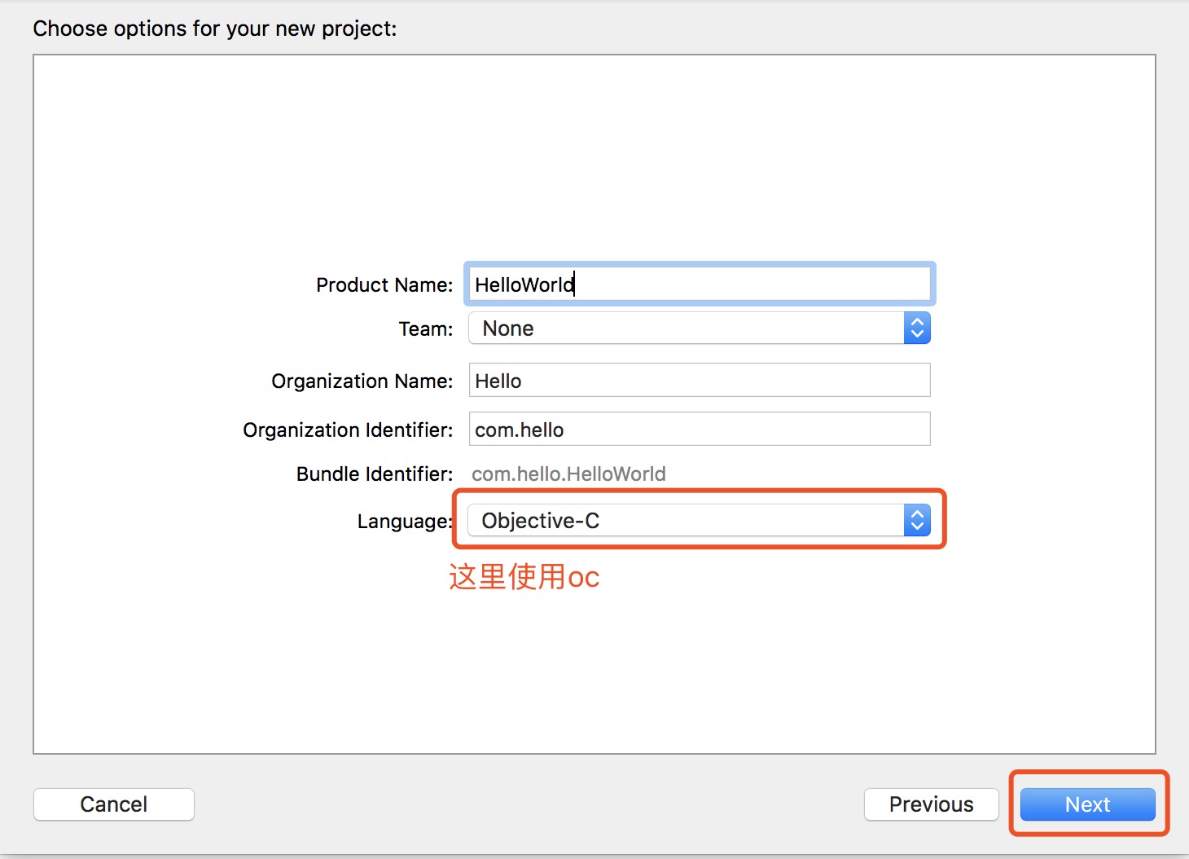Click the "Product Name:" label

(x=384, y=285)
